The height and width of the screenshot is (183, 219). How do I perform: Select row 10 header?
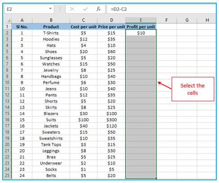(7, 83)
